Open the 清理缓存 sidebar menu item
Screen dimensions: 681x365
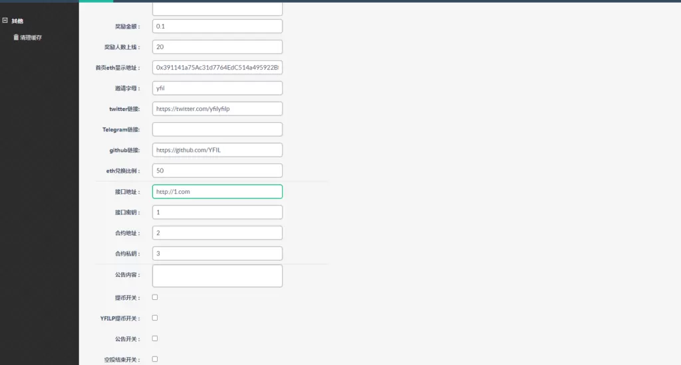pyautogui.click(x=31, y=37)
